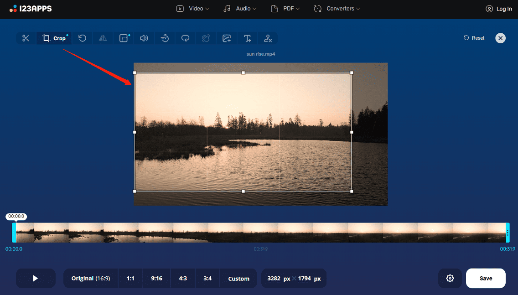Select the 1:1 aspect ratio
The width and height of the screenshot is (518, 295).
tap(130, 278)
